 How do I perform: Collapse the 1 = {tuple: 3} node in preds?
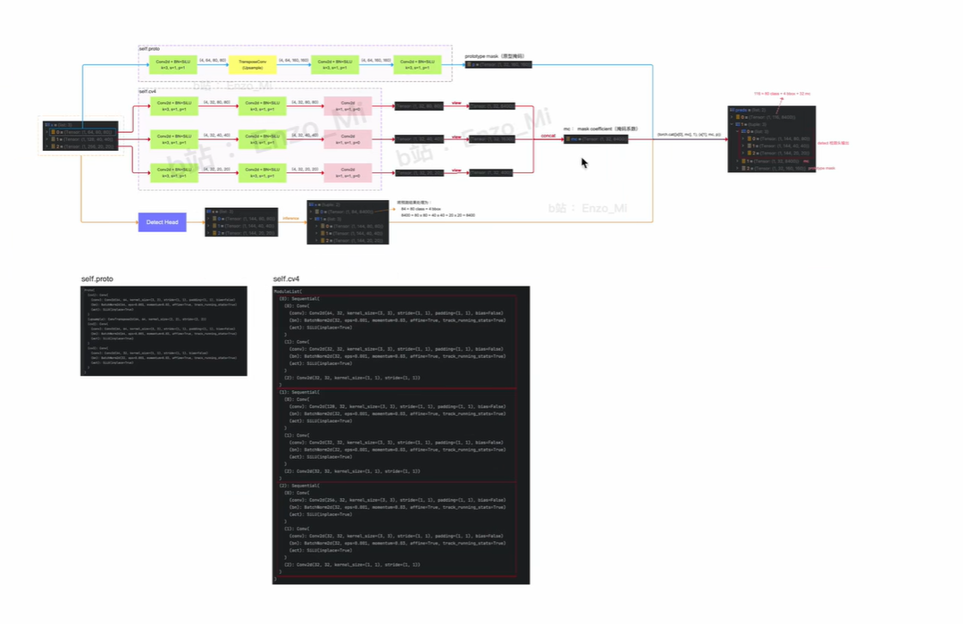[733, 125]
